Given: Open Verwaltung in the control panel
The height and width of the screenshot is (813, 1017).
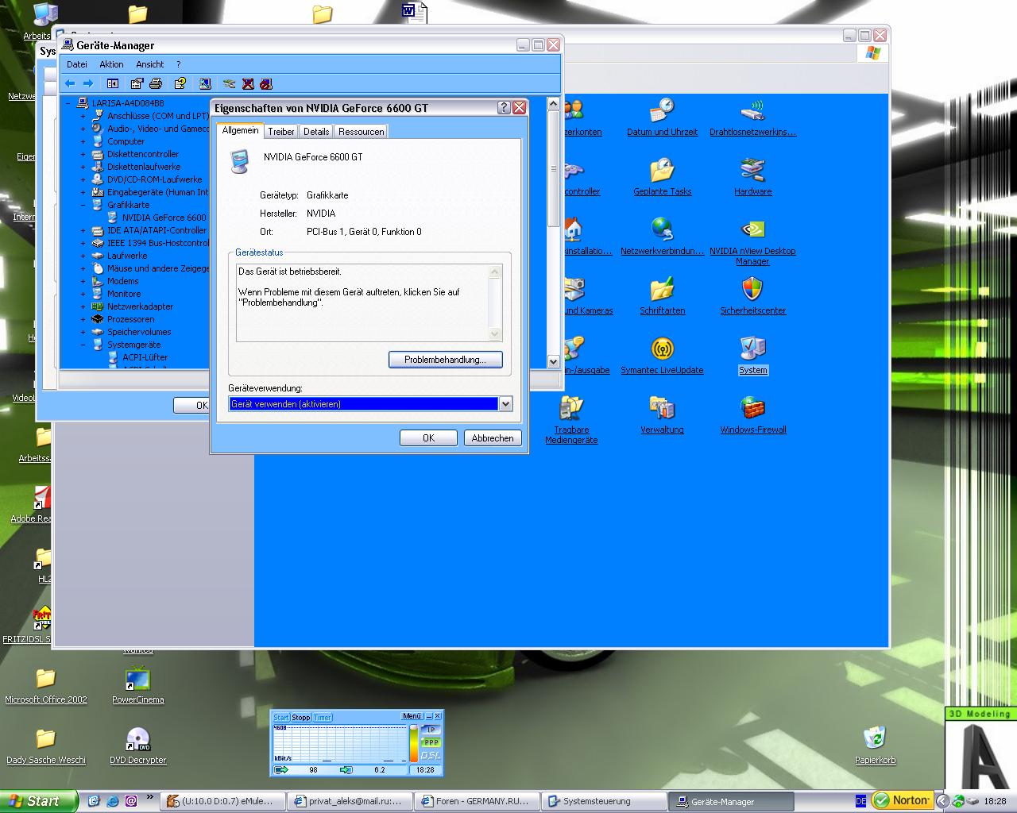Looking at the screenshot, I should (662, 415).
